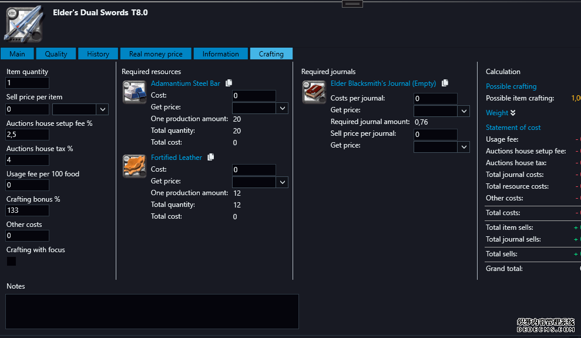Click the Item quantity input field
581x338 pixels.
[28, 83]
